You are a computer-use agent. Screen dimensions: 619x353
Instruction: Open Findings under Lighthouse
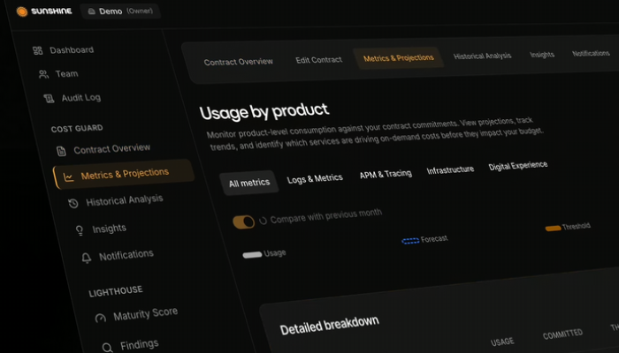coord(140,345)
